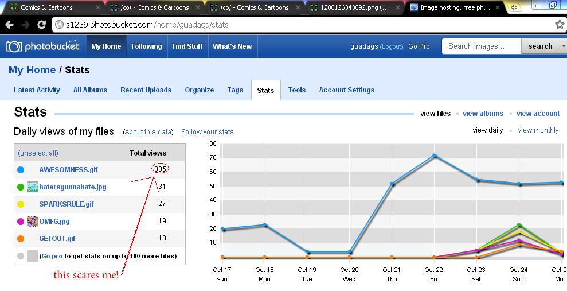Image resolution: width=567 pixels, height=291 pixels.
Task: Toggle the yellow SPARKSRULE.gif series dot
Action: point(21,204)
